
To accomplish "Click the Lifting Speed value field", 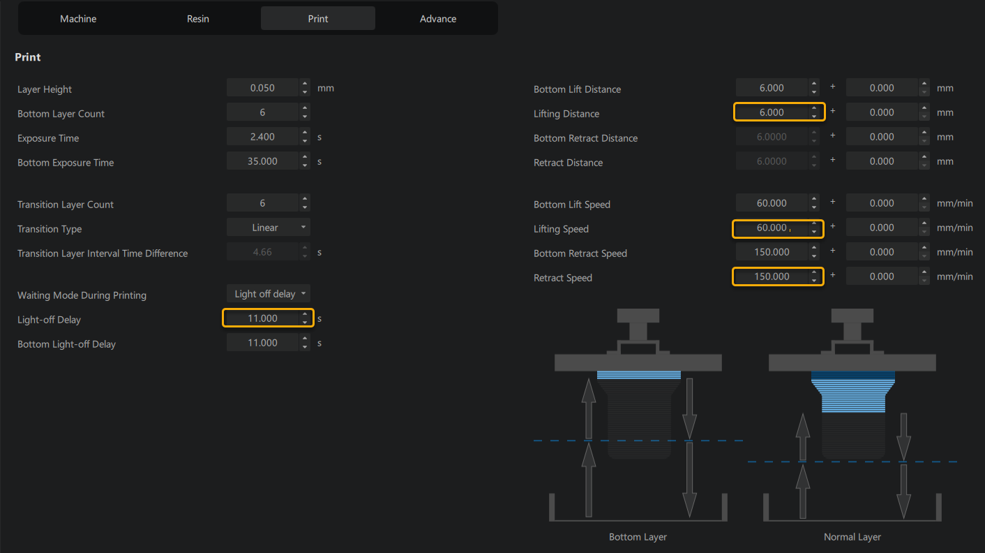I will point(771,228).
